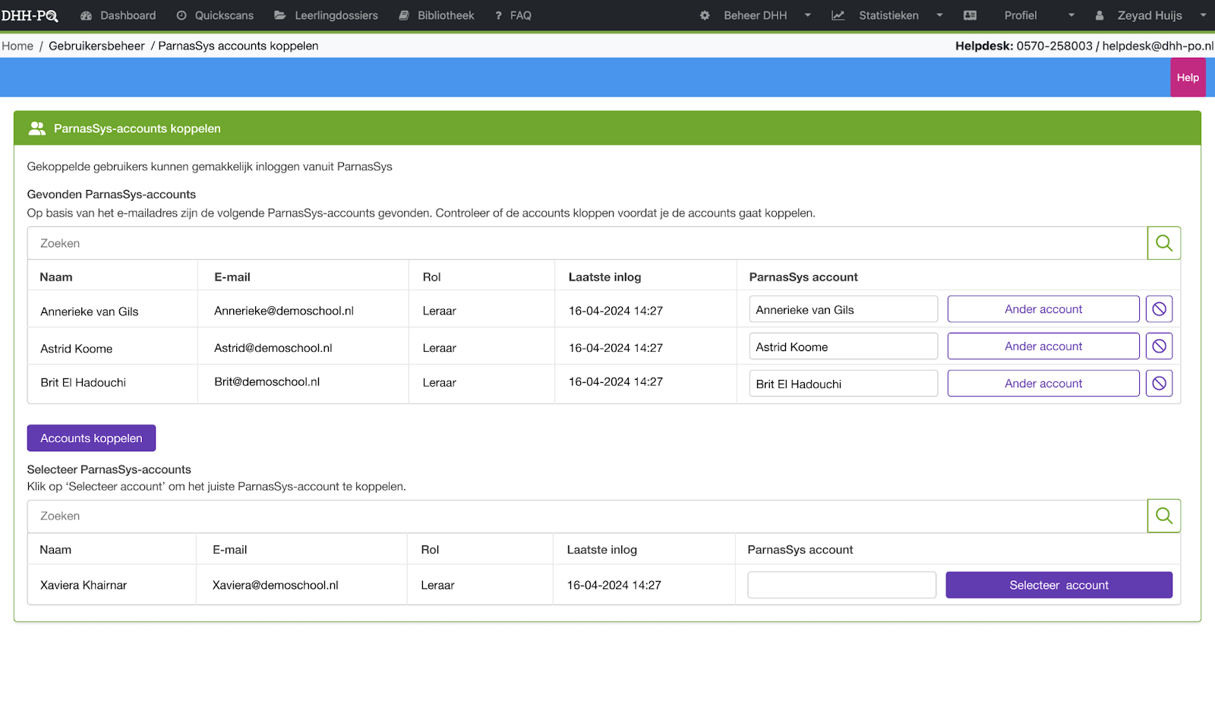Open the Profiel dropdown
Viewport: 1215px width, 727px height.
(1038, 15)
